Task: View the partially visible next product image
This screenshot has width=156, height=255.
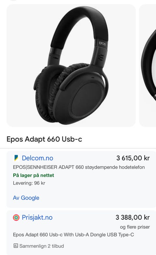Action: [148, 65]
